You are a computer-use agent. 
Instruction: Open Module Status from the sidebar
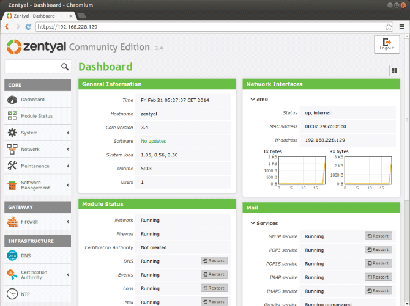pyautogui.click(x=38, y=116)
